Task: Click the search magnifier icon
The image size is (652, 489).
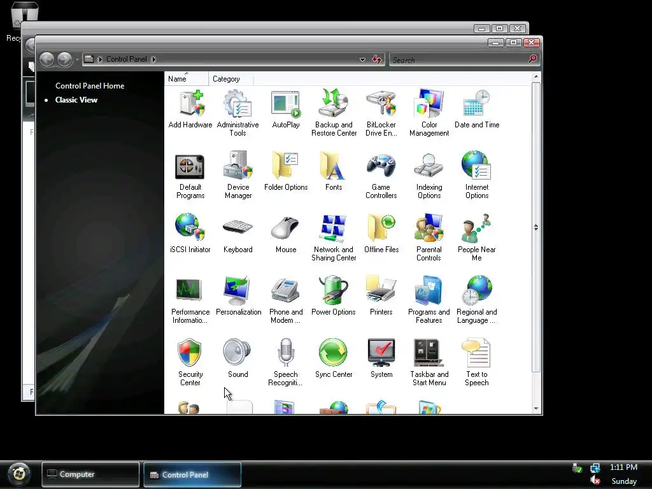Action: click(x=533, y=59)
